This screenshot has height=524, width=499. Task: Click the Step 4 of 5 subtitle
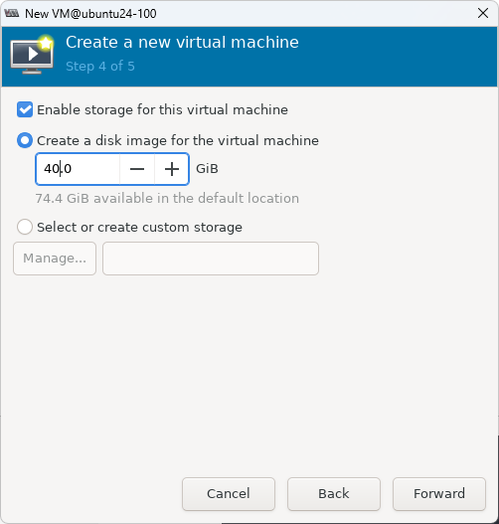point(100,67)
